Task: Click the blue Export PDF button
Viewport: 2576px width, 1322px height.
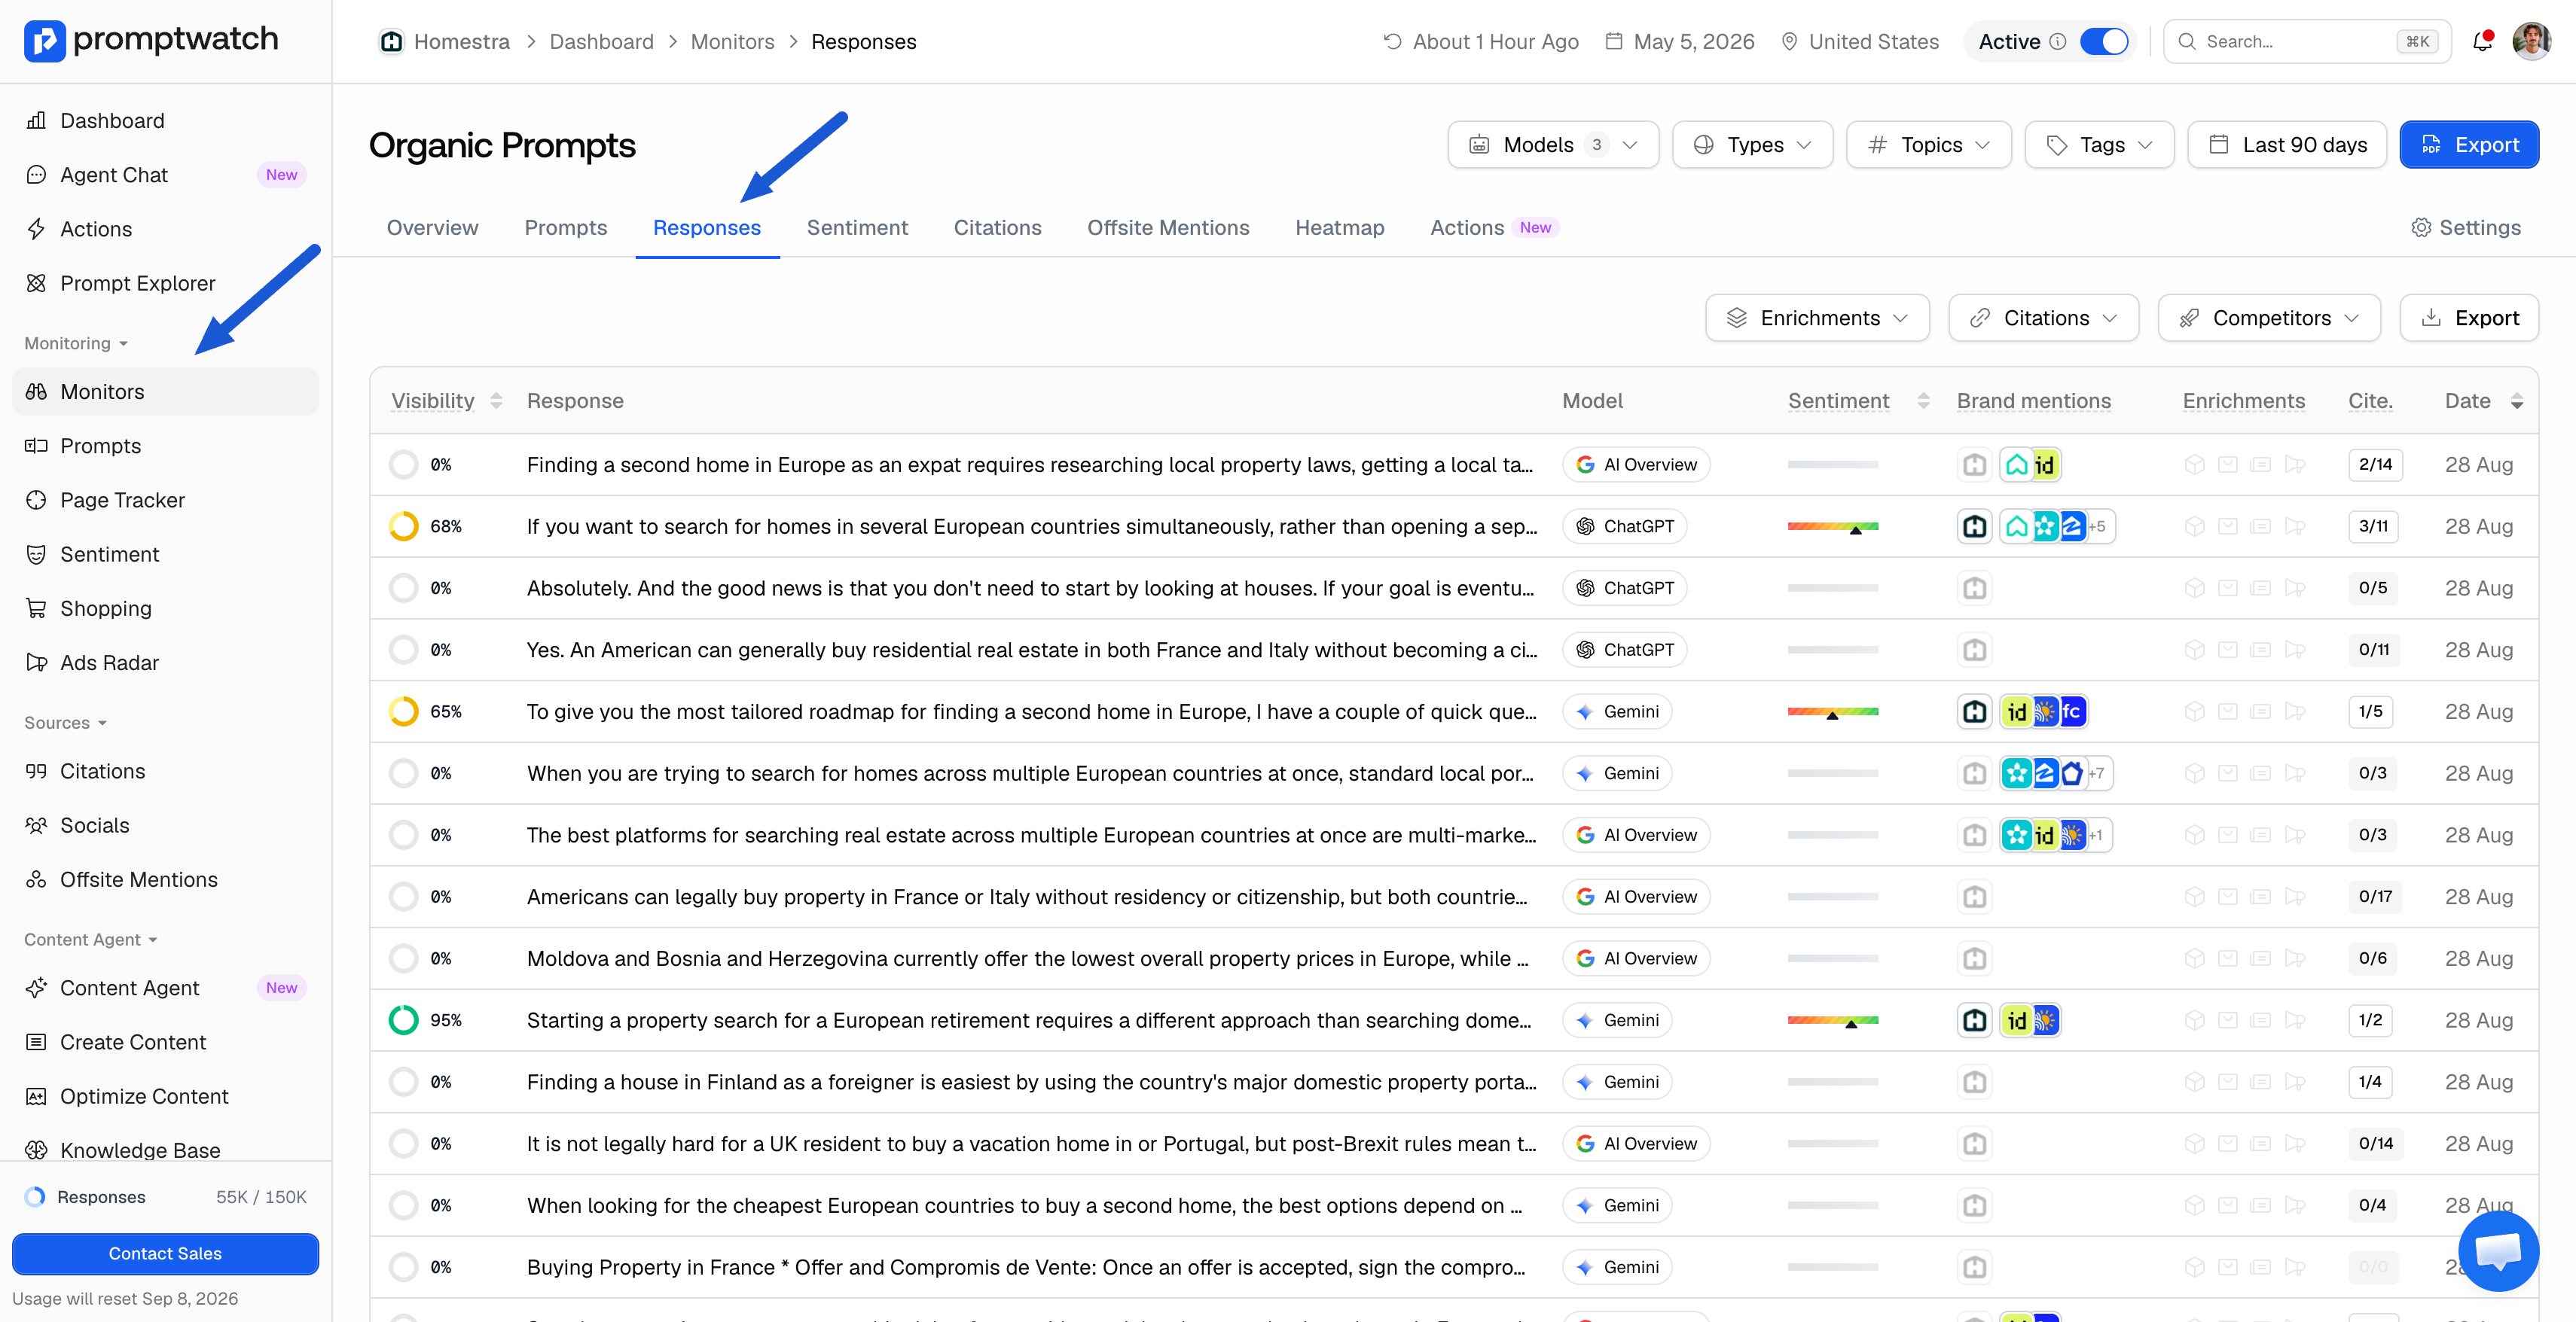Action: point(2469,145)
